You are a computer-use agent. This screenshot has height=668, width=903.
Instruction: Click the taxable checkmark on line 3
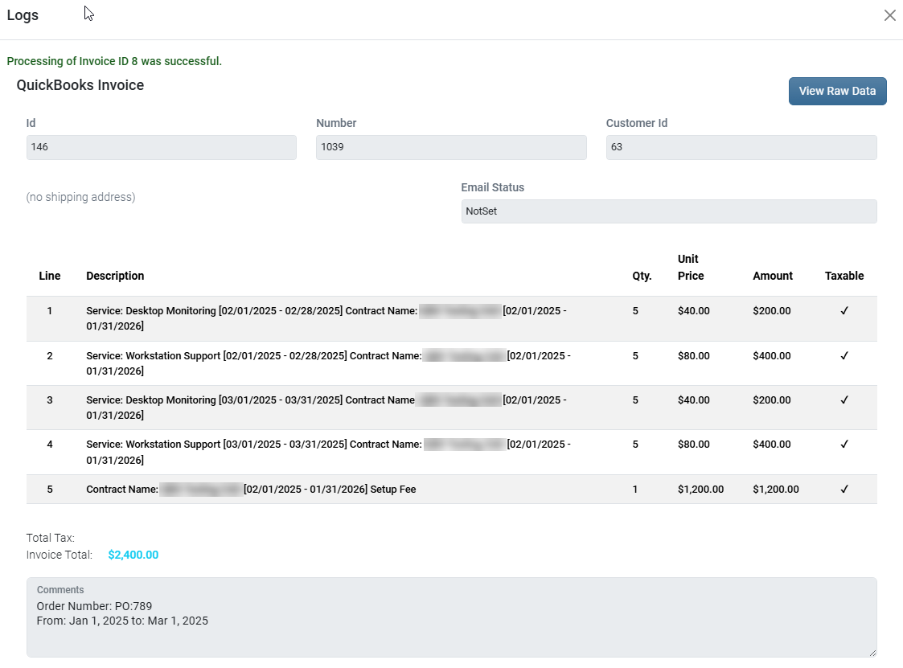[844, 400]
